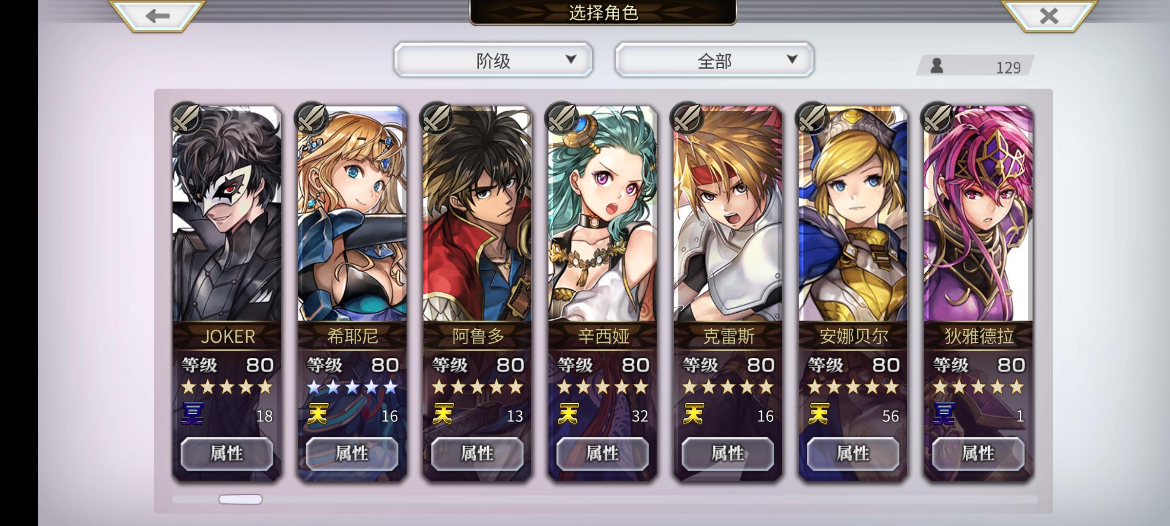Screen dimensions: 1170x526
Task: Tap the back arrow icon
Action: coord(157,16)
